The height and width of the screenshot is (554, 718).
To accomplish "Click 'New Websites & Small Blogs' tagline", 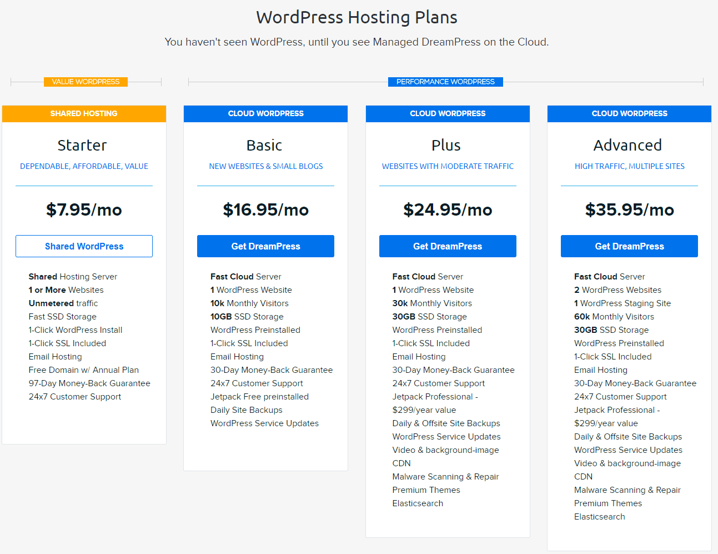I will click(265, 166).
